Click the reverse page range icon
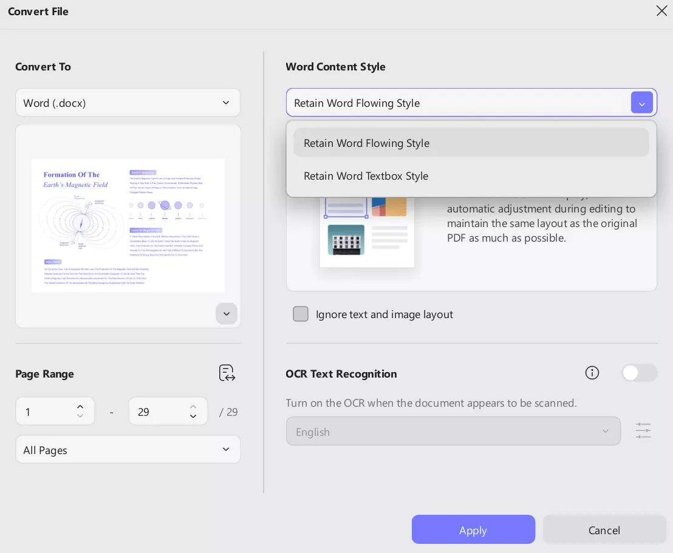This screenshot has width=673, height=553. click(227, 373)
